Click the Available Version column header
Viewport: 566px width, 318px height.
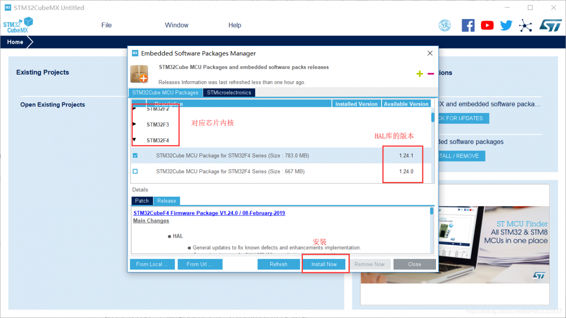pos(406,104)
